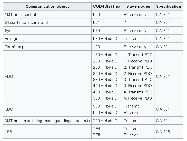Click the Communication object column header
Viewport: 187px width, 141px height.
pos(47,6)
